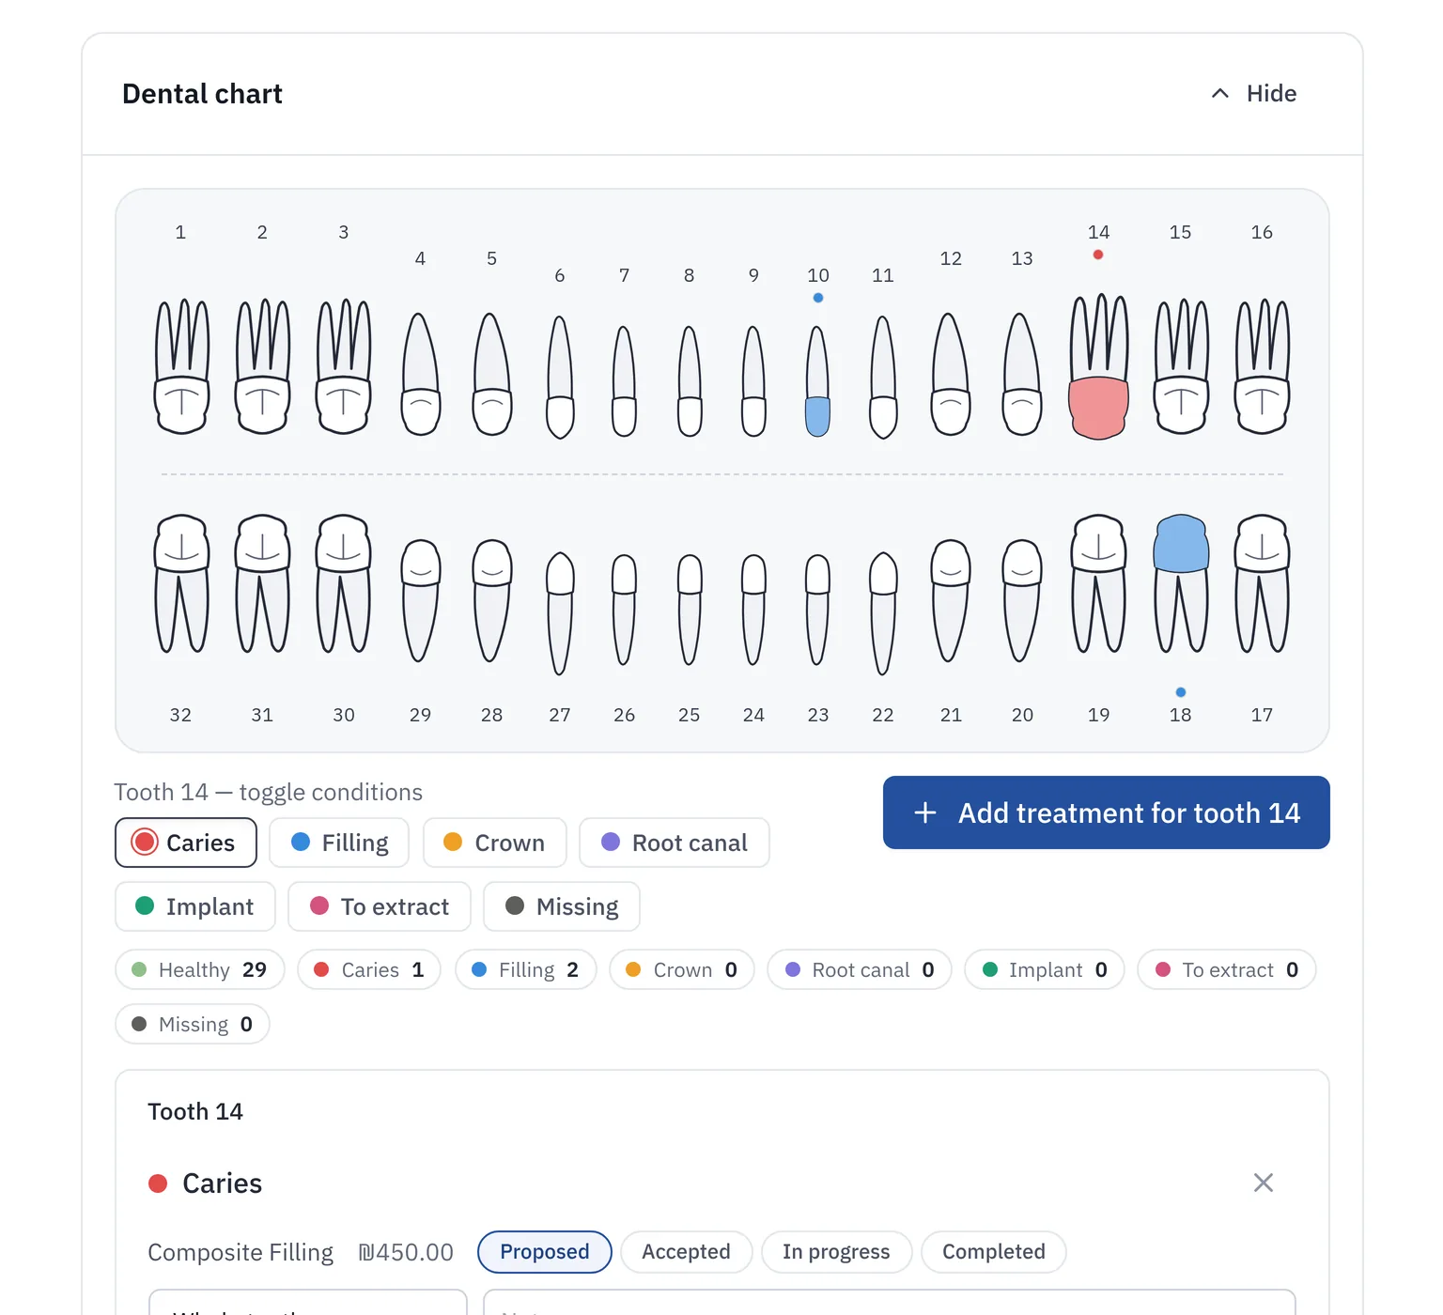Image resolution: width=1443 pixels, height=1315 pixels.
Task: Select upper tooth 13 premolar
Action: (1022, 374)
